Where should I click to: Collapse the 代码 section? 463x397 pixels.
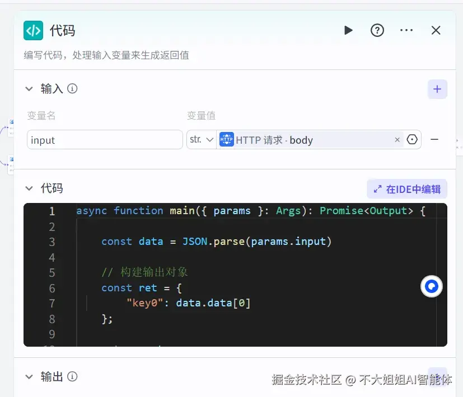(x=30, y=188)
